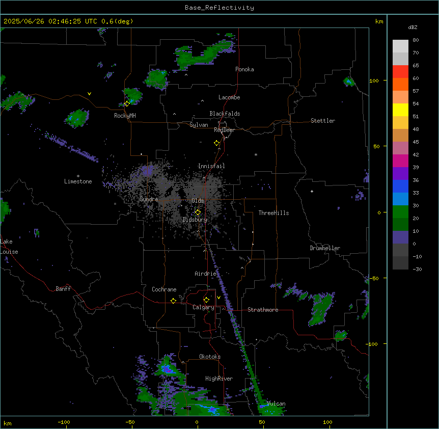Select the Sundre label

pyautogui.click(x=149, y=199)
